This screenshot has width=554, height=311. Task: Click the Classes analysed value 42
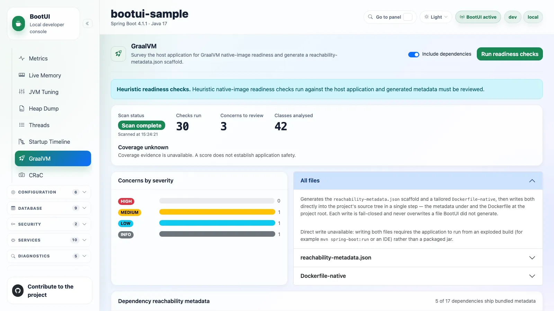281,126
